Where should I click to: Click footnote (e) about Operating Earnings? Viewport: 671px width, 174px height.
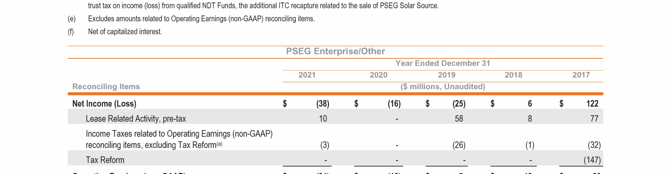pyautogui.click(x=191, y=19)
